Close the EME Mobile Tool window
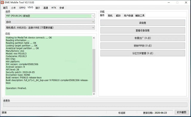Image resolution: width=191 pixels, height=117 pixels. pos(186,2)
